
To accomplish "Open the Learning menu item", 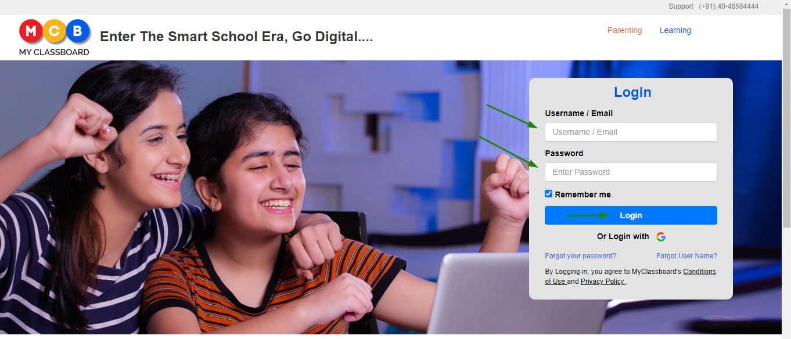I will tap(675, 30).
